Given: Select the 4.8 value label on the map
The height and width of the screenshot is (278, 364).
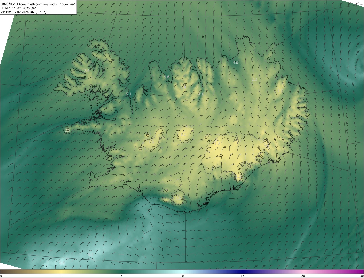Looking at the screenshot, I should coord(167,77).
